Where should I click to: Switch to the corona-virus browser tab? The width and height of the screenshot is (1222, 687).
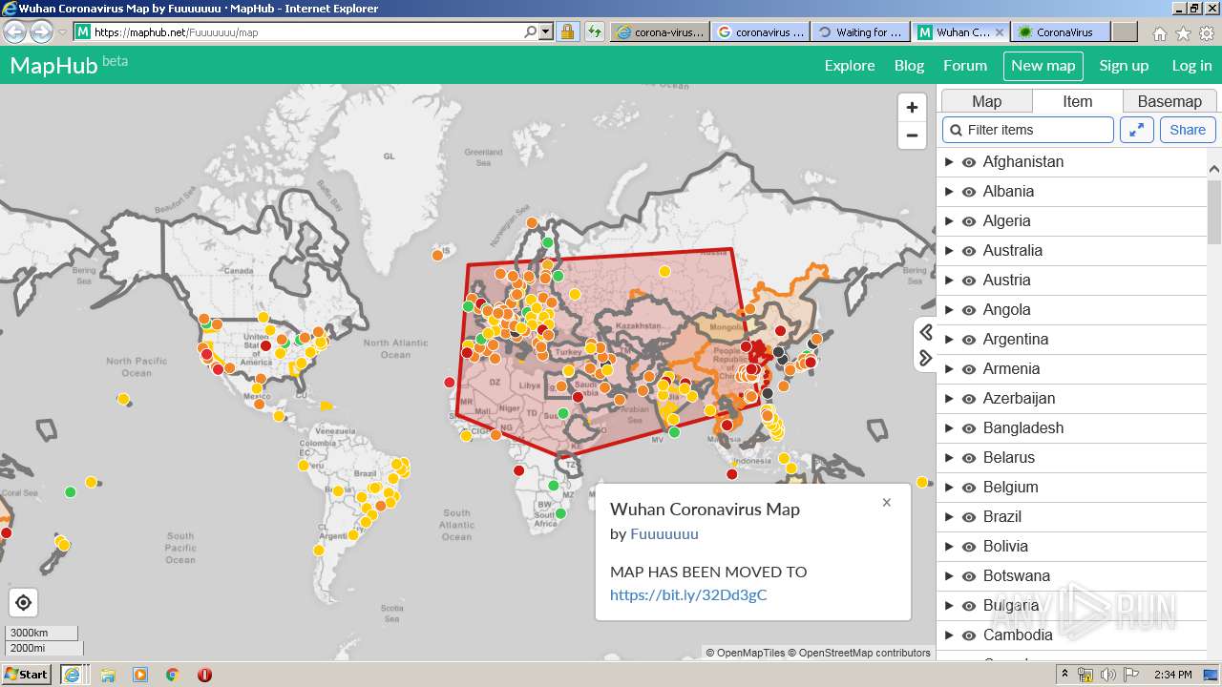pyautogui.click(x=660, y=31)
